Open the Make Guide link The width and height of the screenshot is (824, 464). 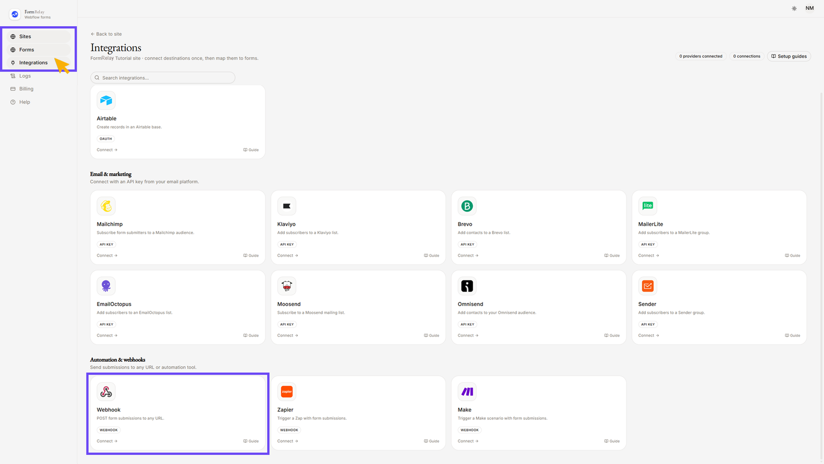tap(612, 441)
